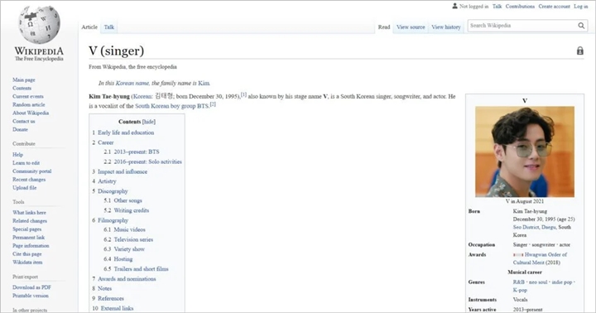The height and width of the screenshot is (313, 596).
Task: Jump to the Career section
Action: [106, 142]
